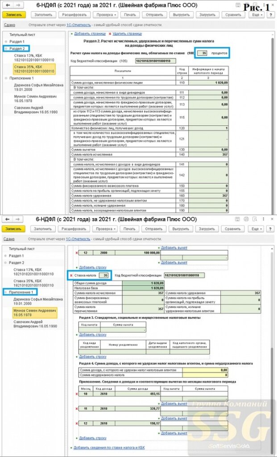Delete month 10 income row via red X
Screen dimensions: 277x457
[77, 394]
